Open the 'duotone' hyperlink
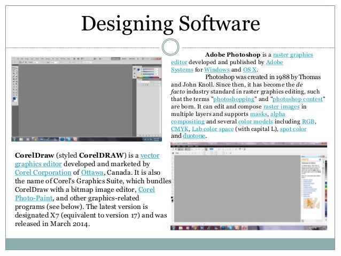This screenshot has height=256, width=341. tap(194, 136)
